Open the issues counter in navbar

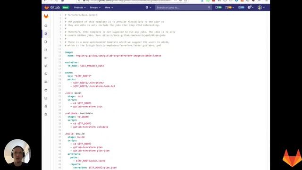[218, 8]
